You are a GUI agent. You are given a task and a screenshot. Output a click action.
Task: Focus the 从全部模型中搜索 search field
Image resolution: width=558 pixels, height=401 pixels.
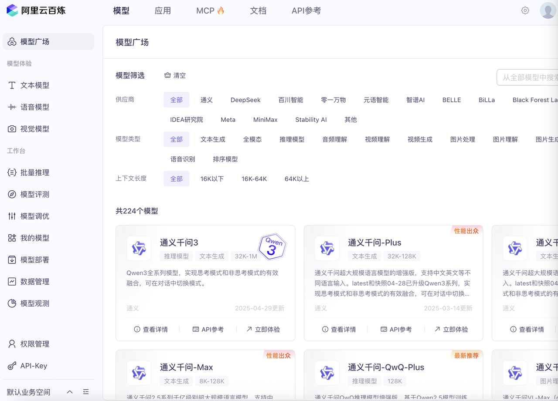(527, 78)
